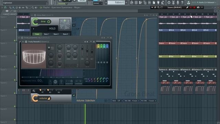Select the Empty time slot tab

pyautogui.click(x=37, y=34)
